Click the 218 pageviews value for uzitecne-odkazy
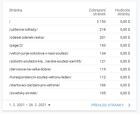This screenshot has height=114, width=140. (x=103, y=30)
